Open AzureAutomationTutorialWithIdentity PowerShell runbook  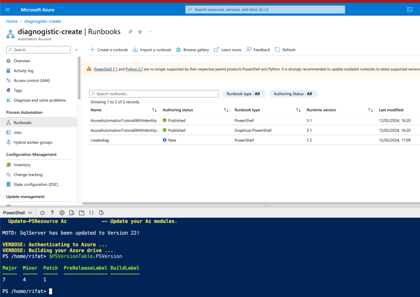click(123, 120)
